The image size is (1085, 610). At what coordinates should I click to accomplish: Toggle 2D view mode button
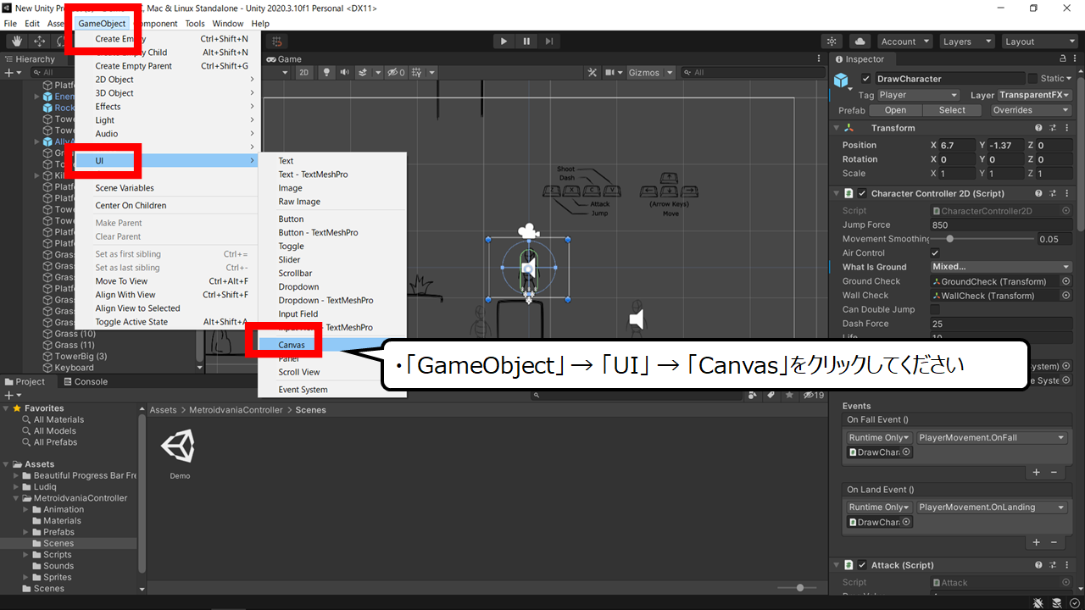[303, 73]
